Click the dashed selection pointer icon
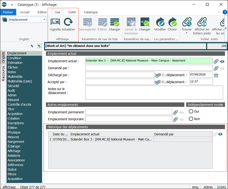This screenshot has height=189, width=228. 39,46
